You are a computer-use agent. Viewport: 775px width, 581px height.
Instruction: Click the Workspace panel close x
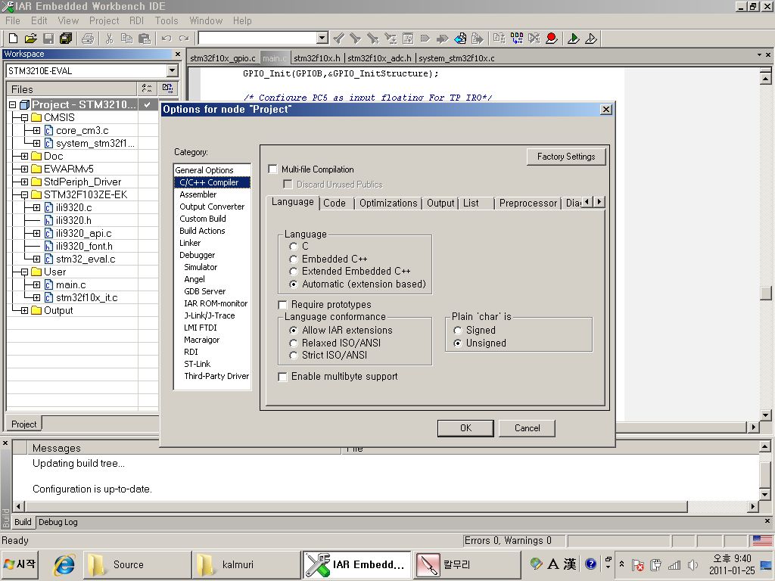point(178,54)
